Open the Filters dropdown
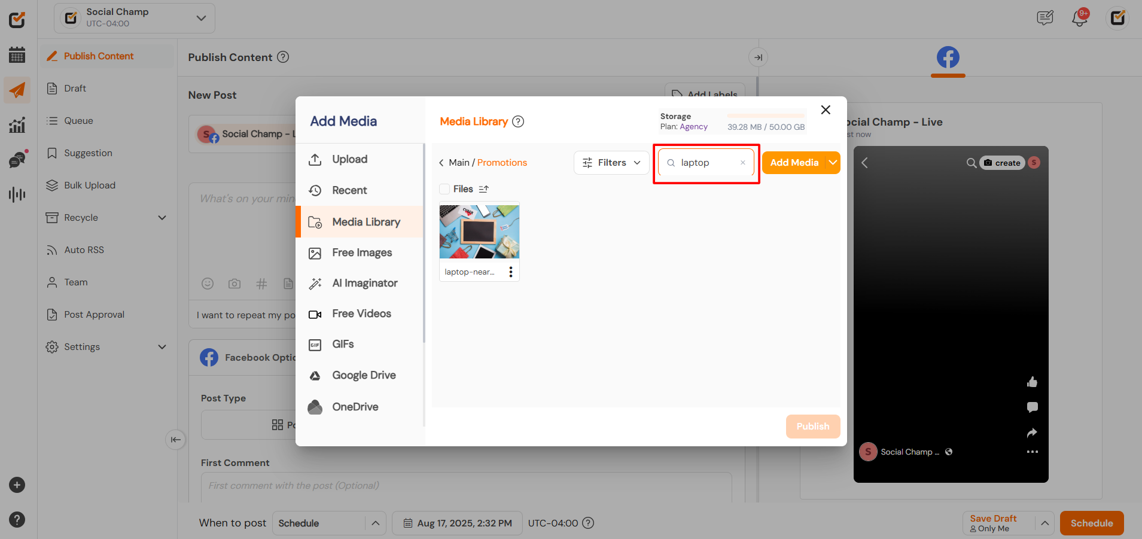The width and height of the screenshot is (1142, 539). pyautogui.click(x=611, y=163)
